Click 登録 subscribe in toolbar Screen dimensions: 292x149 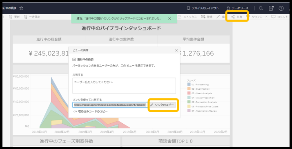(207, 17)
